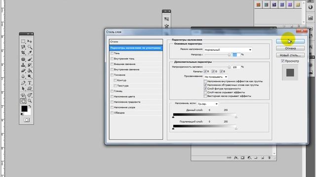Viewport: 316px width, 177px height.
Task: Toggle the B channel checkbox
Action: coord(221,71)
